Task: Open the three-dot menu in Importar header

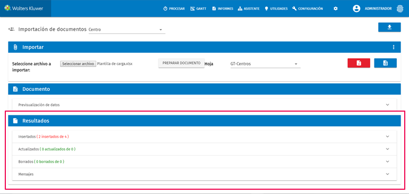Action: (x=394, y=47)
